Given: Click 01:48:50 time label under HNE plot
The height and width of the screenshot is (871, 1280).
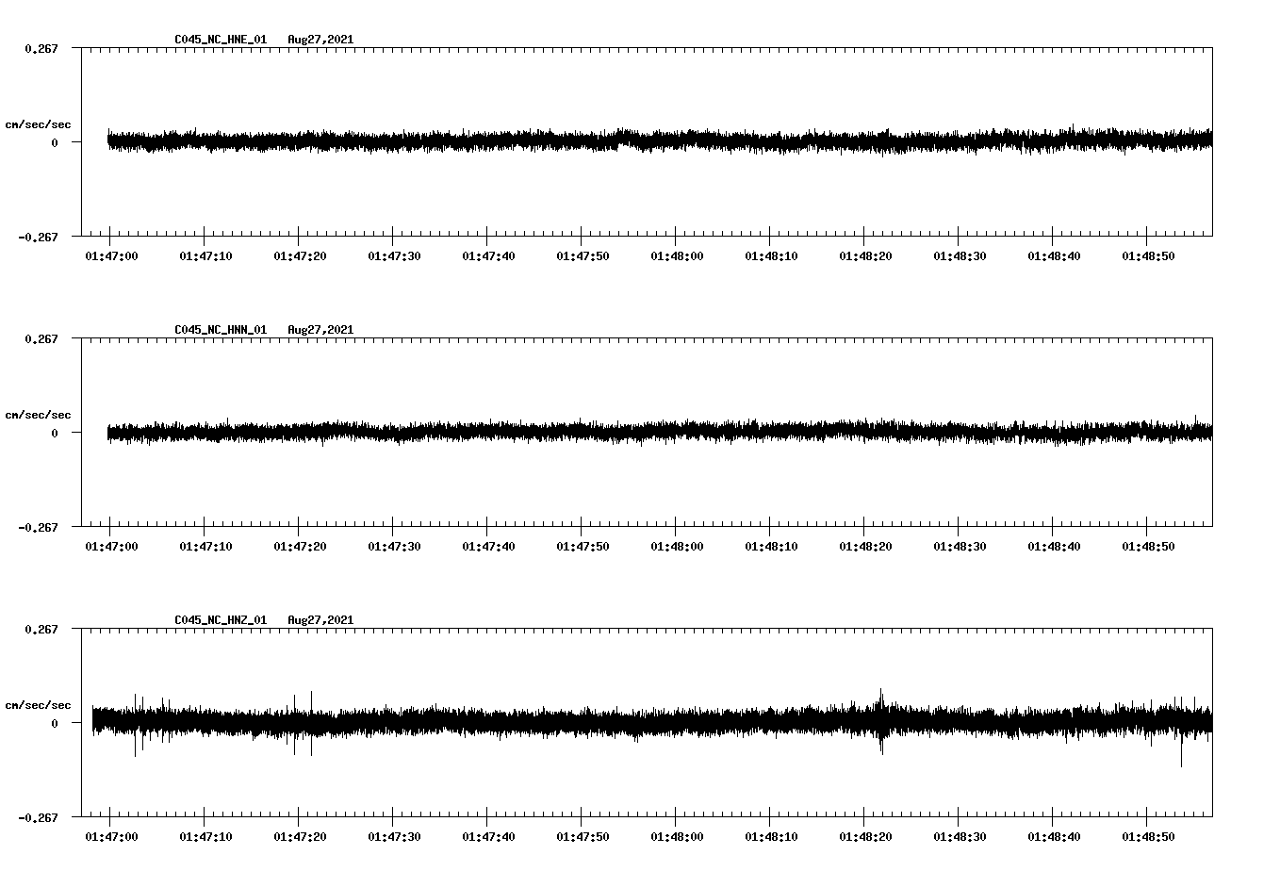Looking at the screenshot, I should (x=1148, y=255).
